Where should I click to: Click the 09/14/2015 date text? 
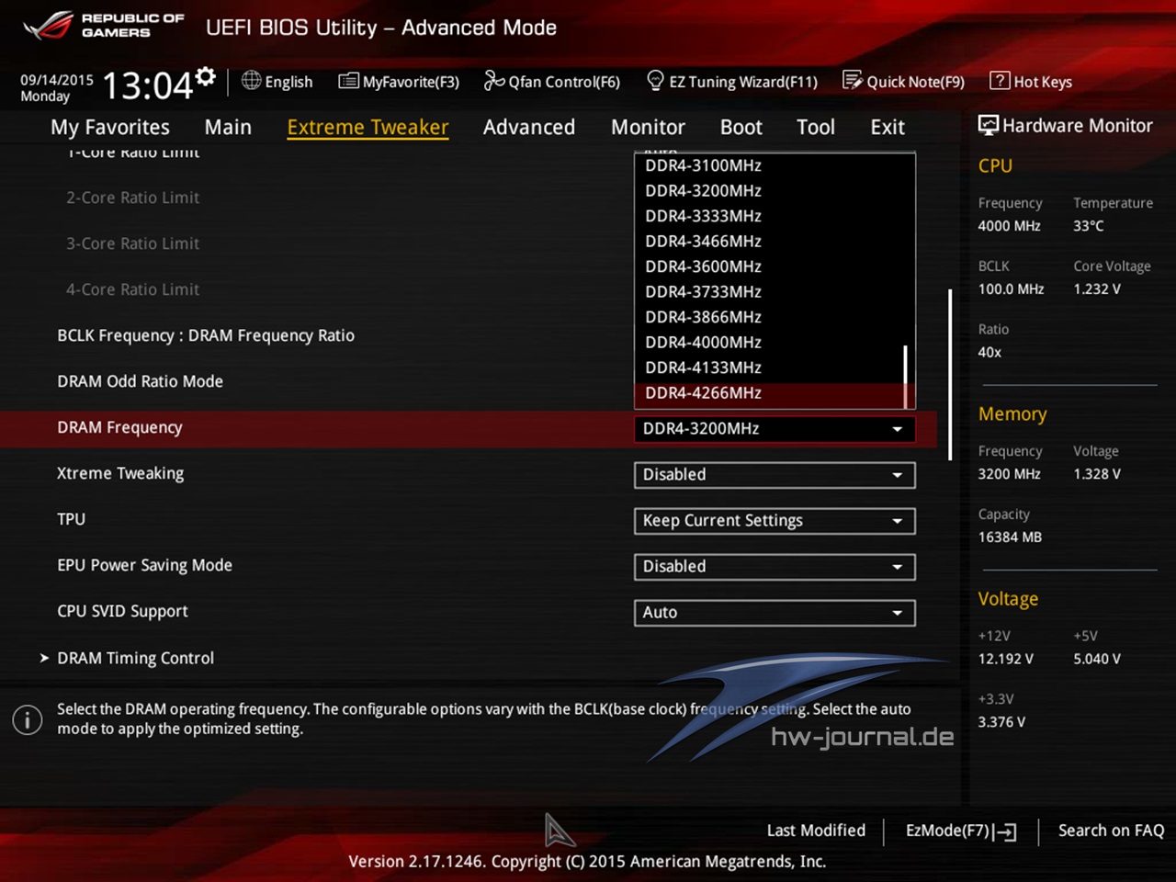pos(57,80)
